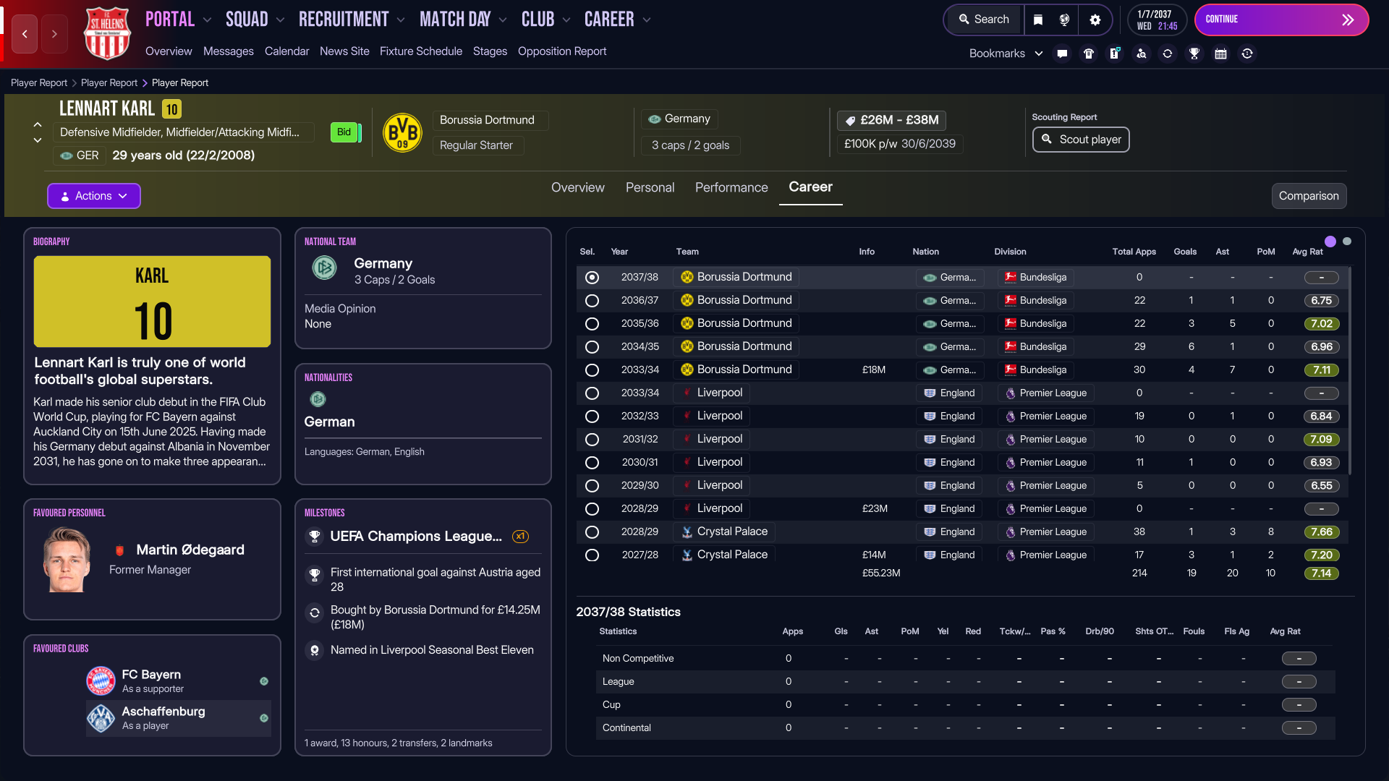Select the 2032/33 Liverpool season radio
The image size is (1389, 781).
tap(592, 417)
